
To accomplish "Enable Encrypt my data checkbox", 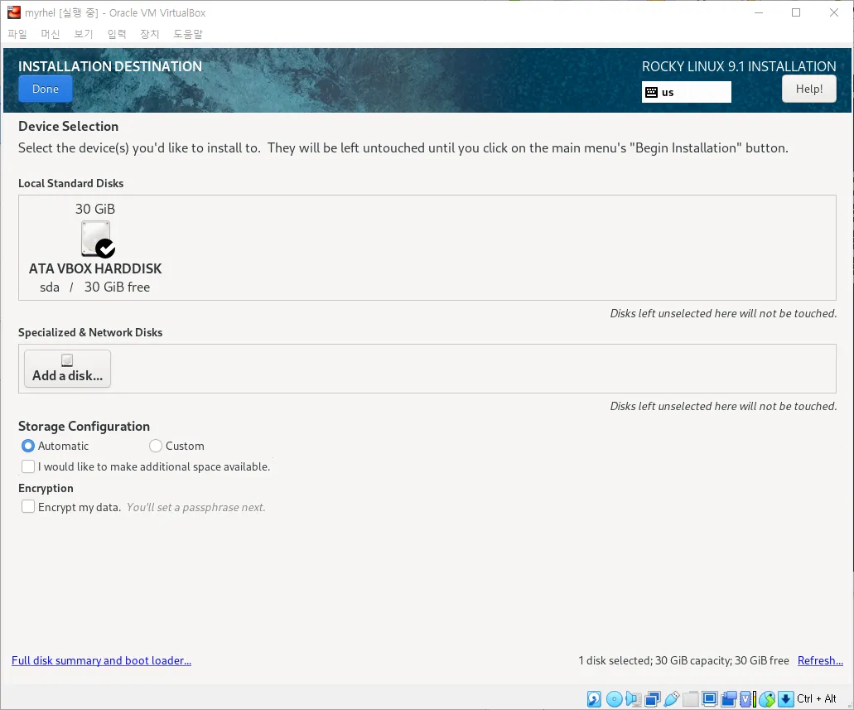I will point(28,507).
